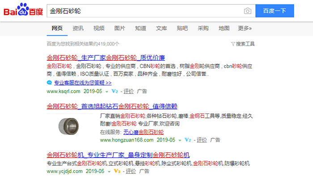Viewport: 313px width, 176px height.
Task: Open the 图片 tab
Action: (119, 28)
